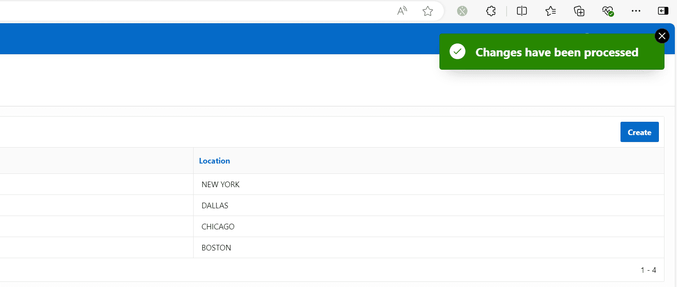The width and height of the screenshot is (677, 287).
Task: Select the BOSTON location cell
Action: coord(216,248)
